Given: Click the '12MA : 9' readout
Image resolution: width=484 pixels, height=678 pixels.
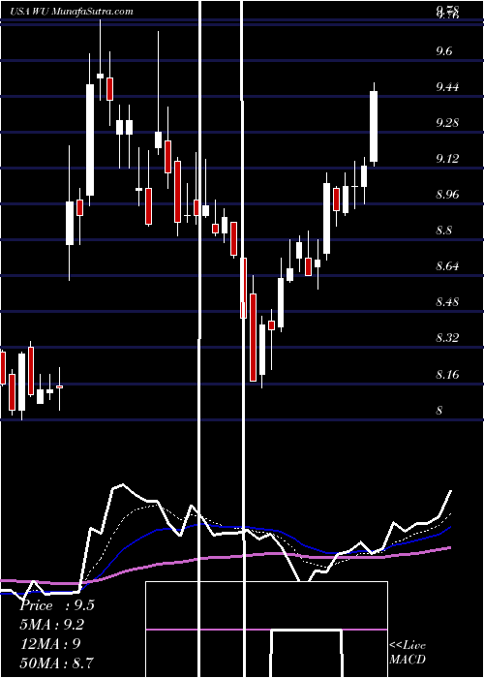Looking at the screenshot, I should click(x=50, y=644).
